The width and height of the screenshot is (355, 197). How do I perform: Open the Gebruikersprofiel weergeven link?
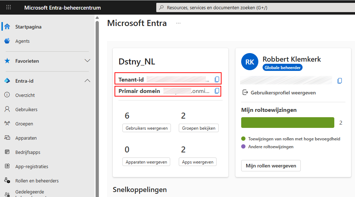[283, 93]
